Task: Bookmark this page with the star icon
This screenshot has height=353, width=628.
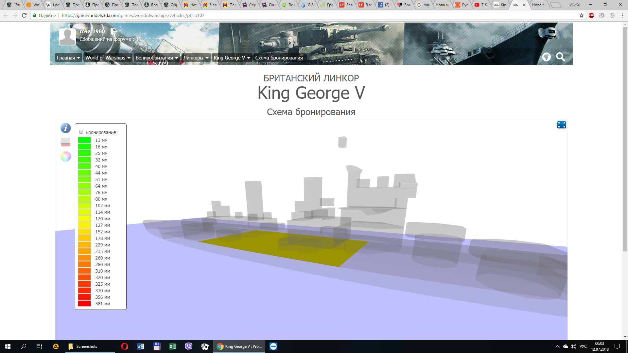Action: pos(582,15)
